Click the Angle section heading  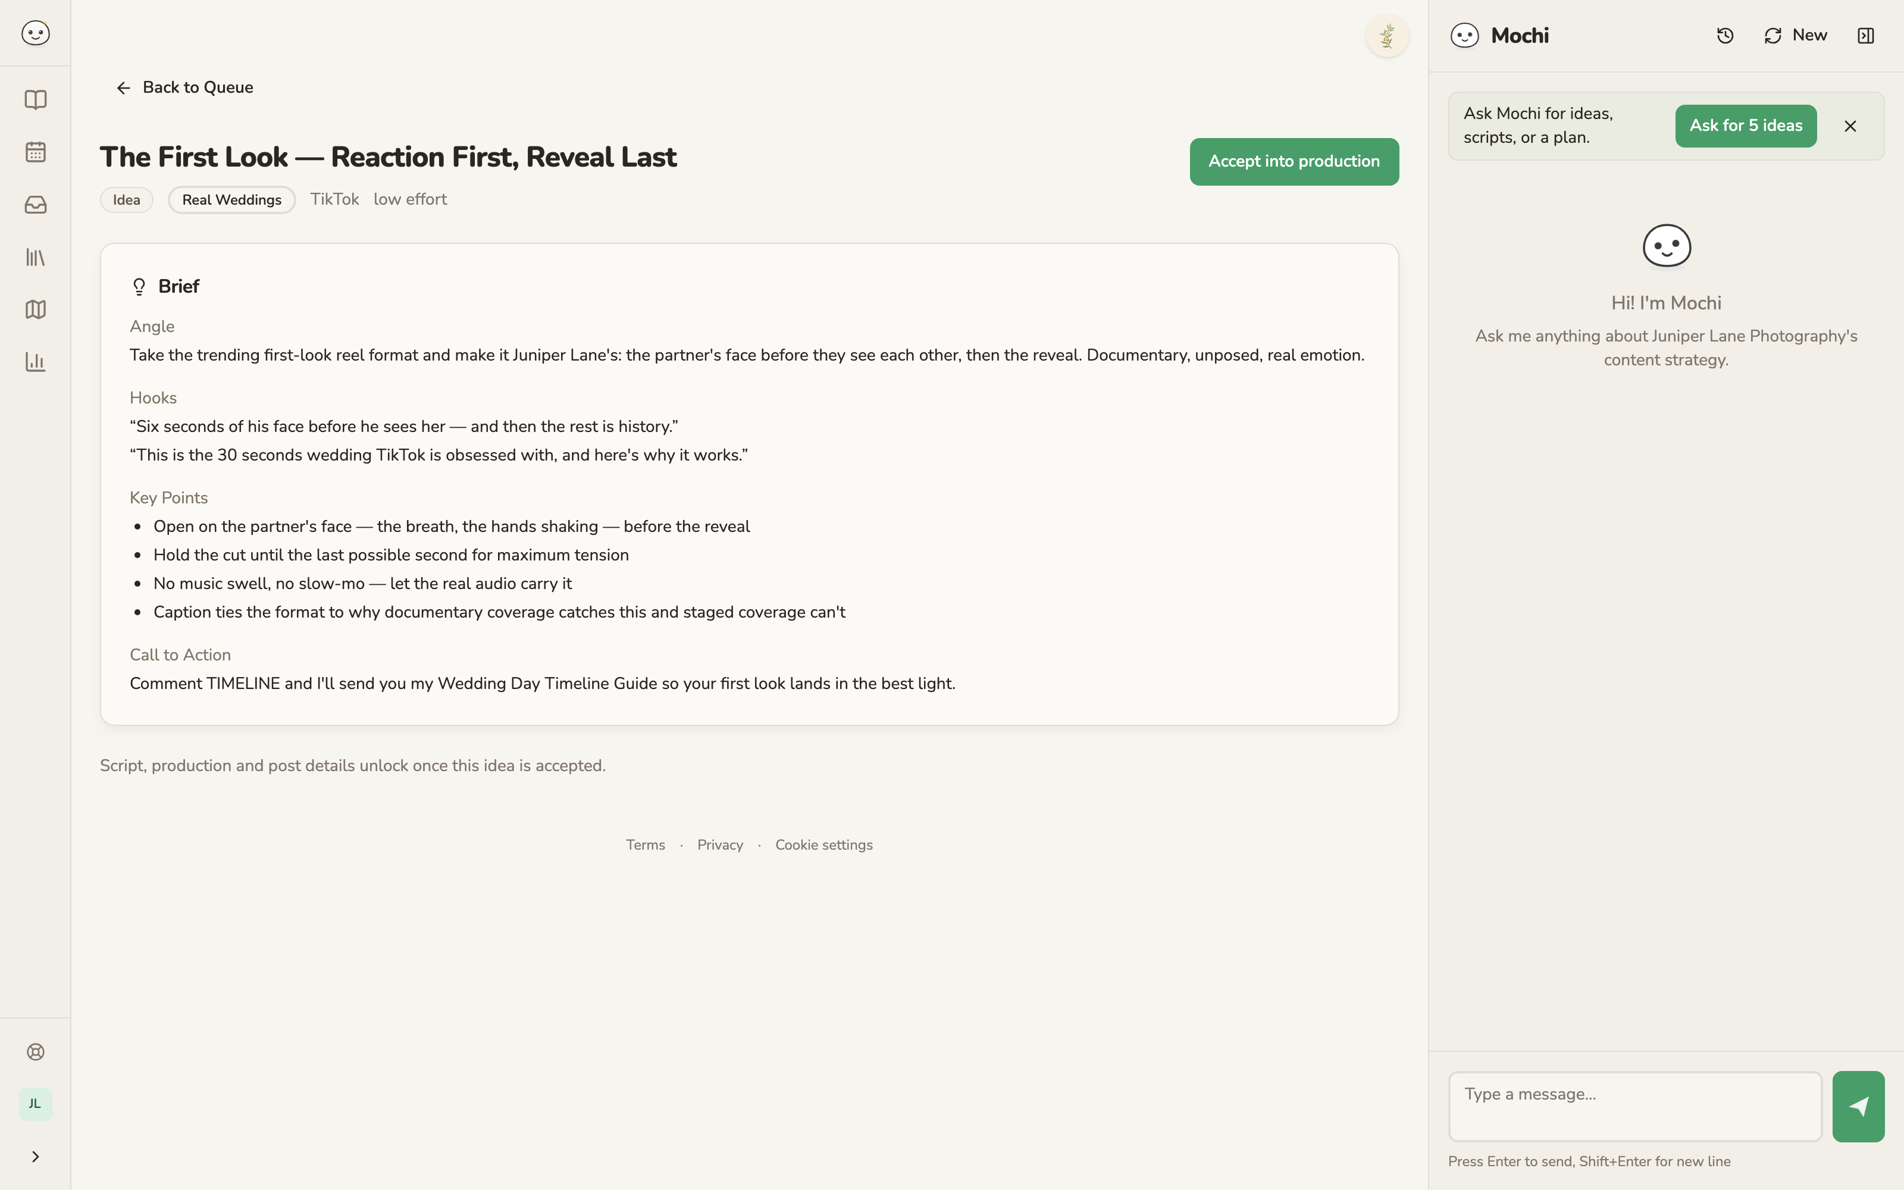(152, 327)
